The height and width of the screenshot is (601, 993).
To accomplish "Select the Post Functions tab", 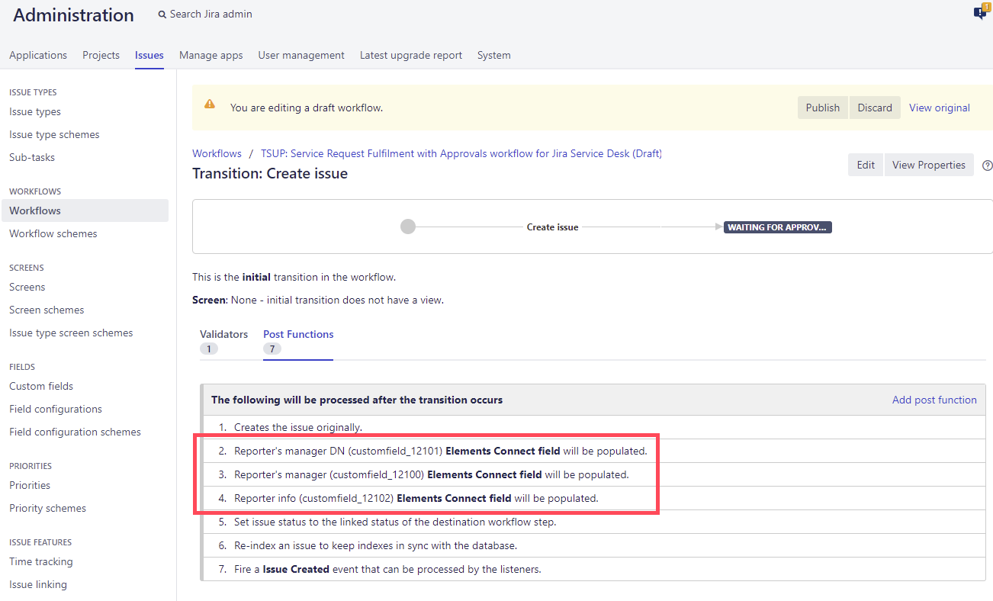I will pyautogui.click(x=298, y=334).
